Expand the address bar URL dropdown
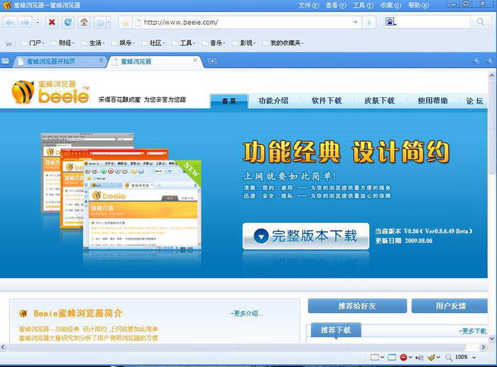 [x=355, y=22]
